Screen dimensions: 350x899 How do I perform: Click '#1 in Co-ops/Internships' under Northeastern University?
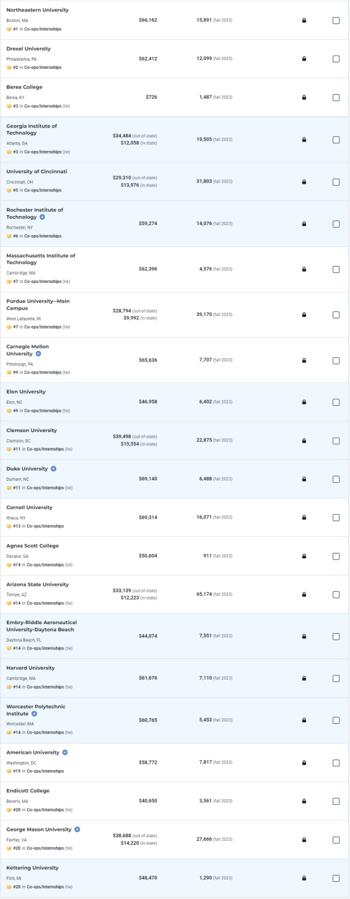[37, 29]
